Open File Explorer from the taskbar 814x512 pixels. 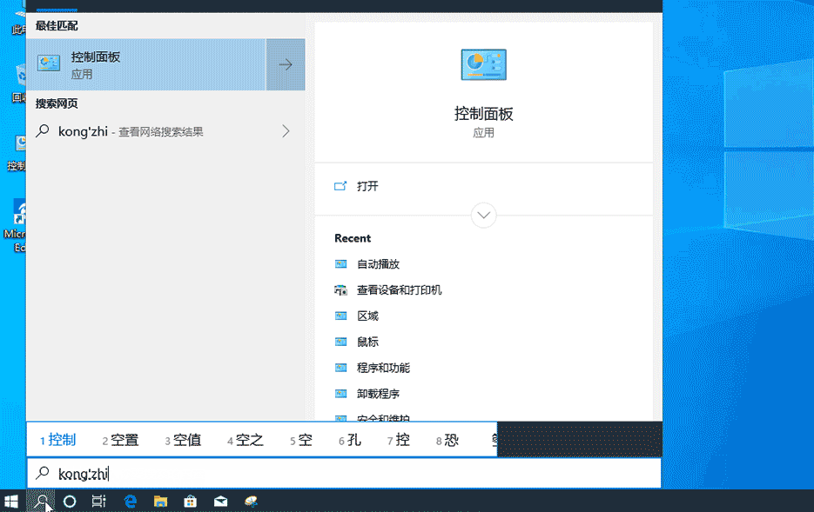[x=160, y=502]
